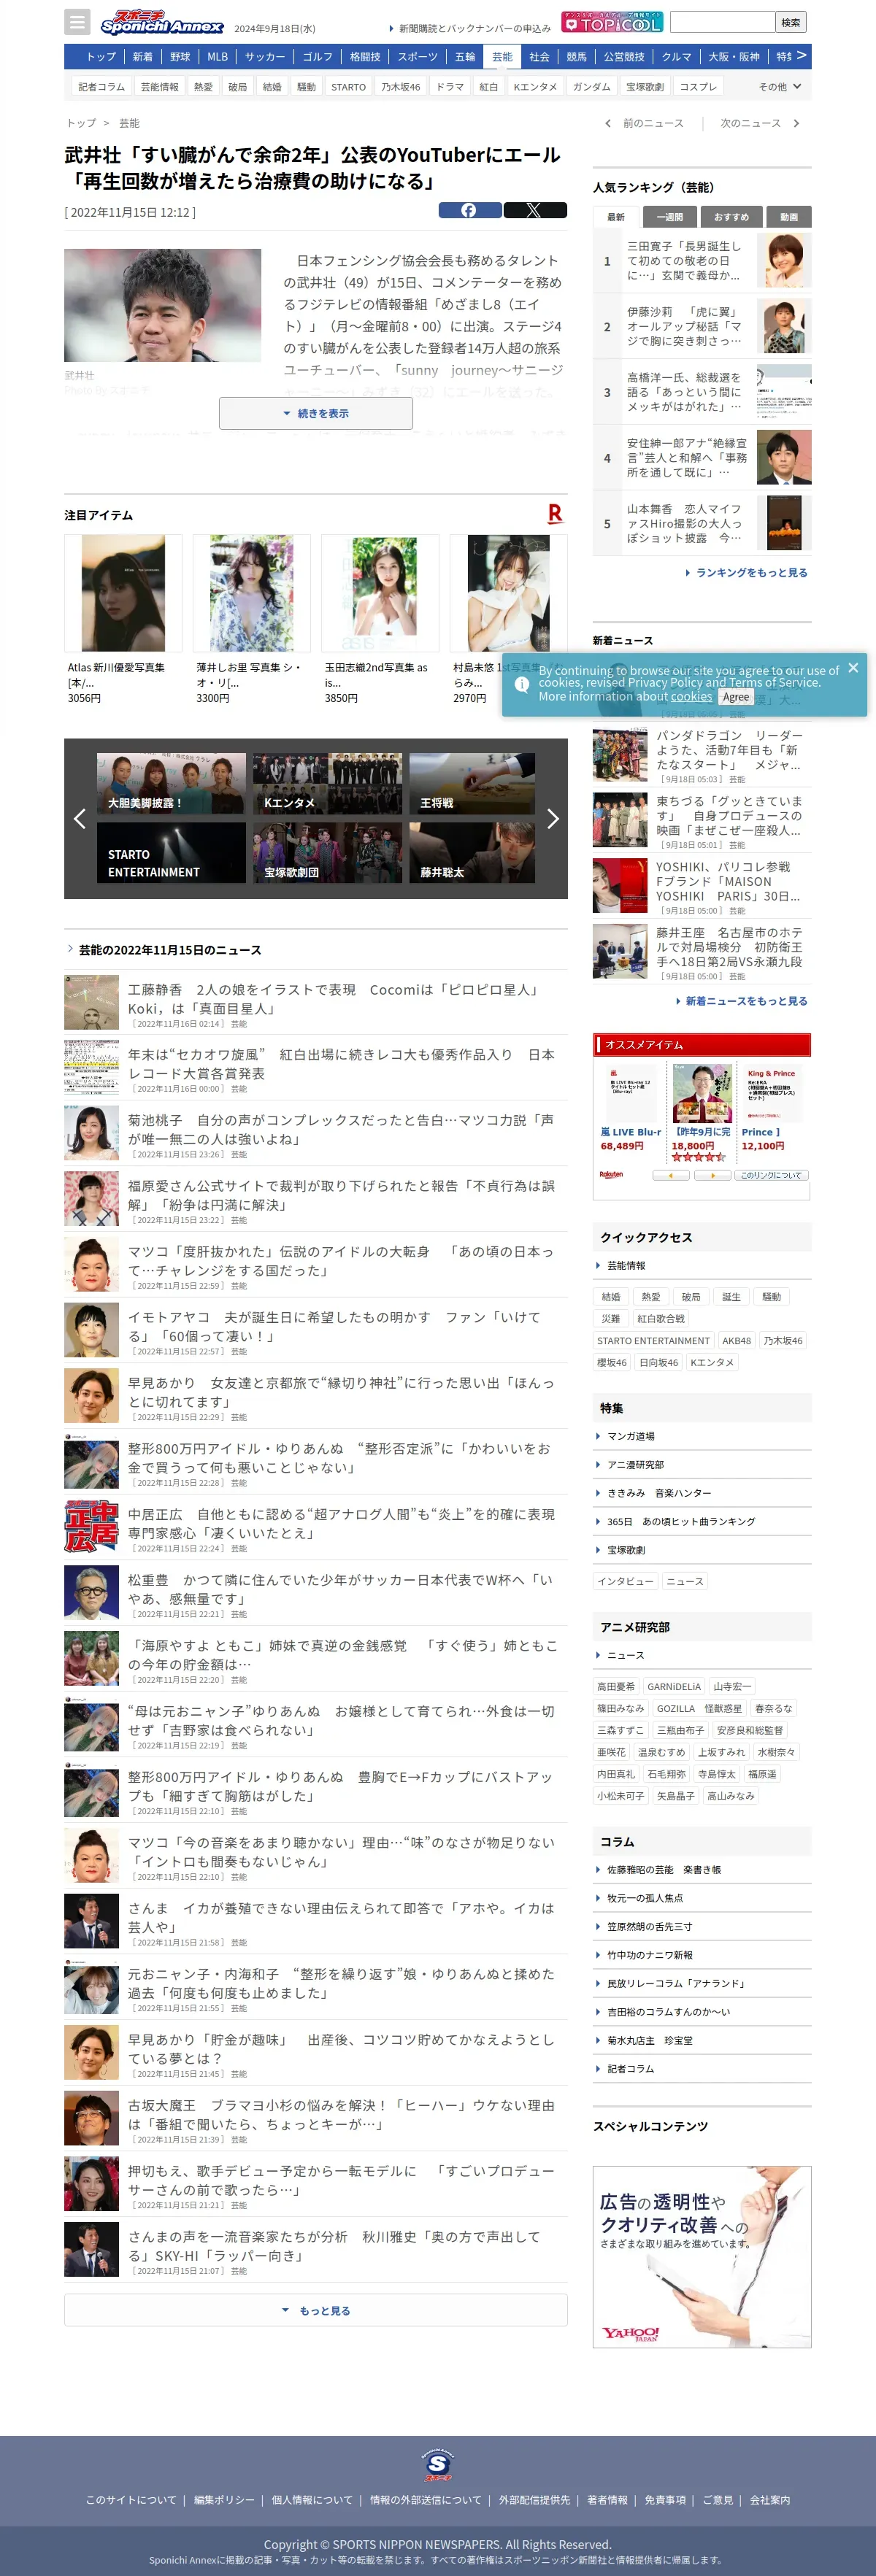Open 玉田志織2nd写真集 item

point(380,620)
